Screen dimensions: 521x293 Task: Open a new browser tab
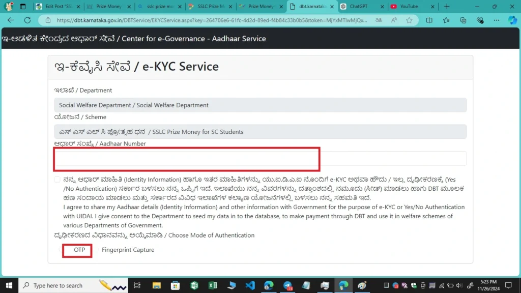(x=447, y=6)
